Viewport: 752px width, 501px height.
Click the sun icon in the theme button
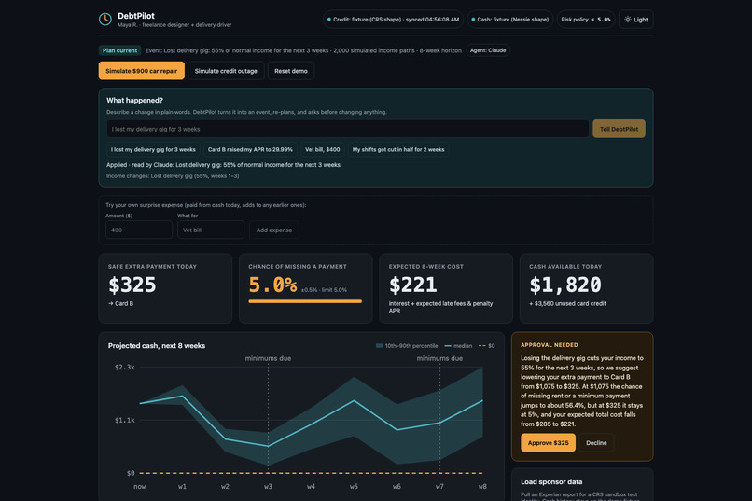(x=627, y=20)
